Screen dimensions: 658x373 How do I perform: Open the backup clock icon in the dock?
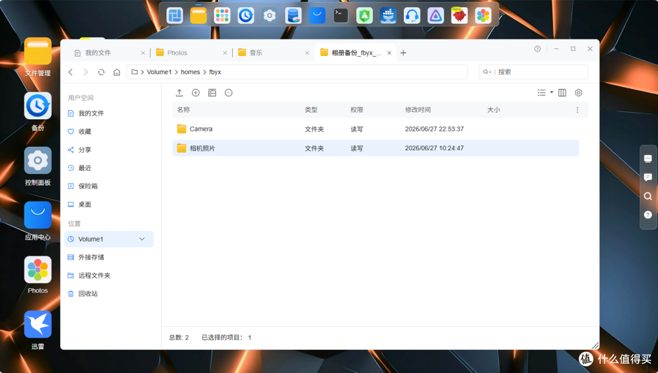pos(246,15)
